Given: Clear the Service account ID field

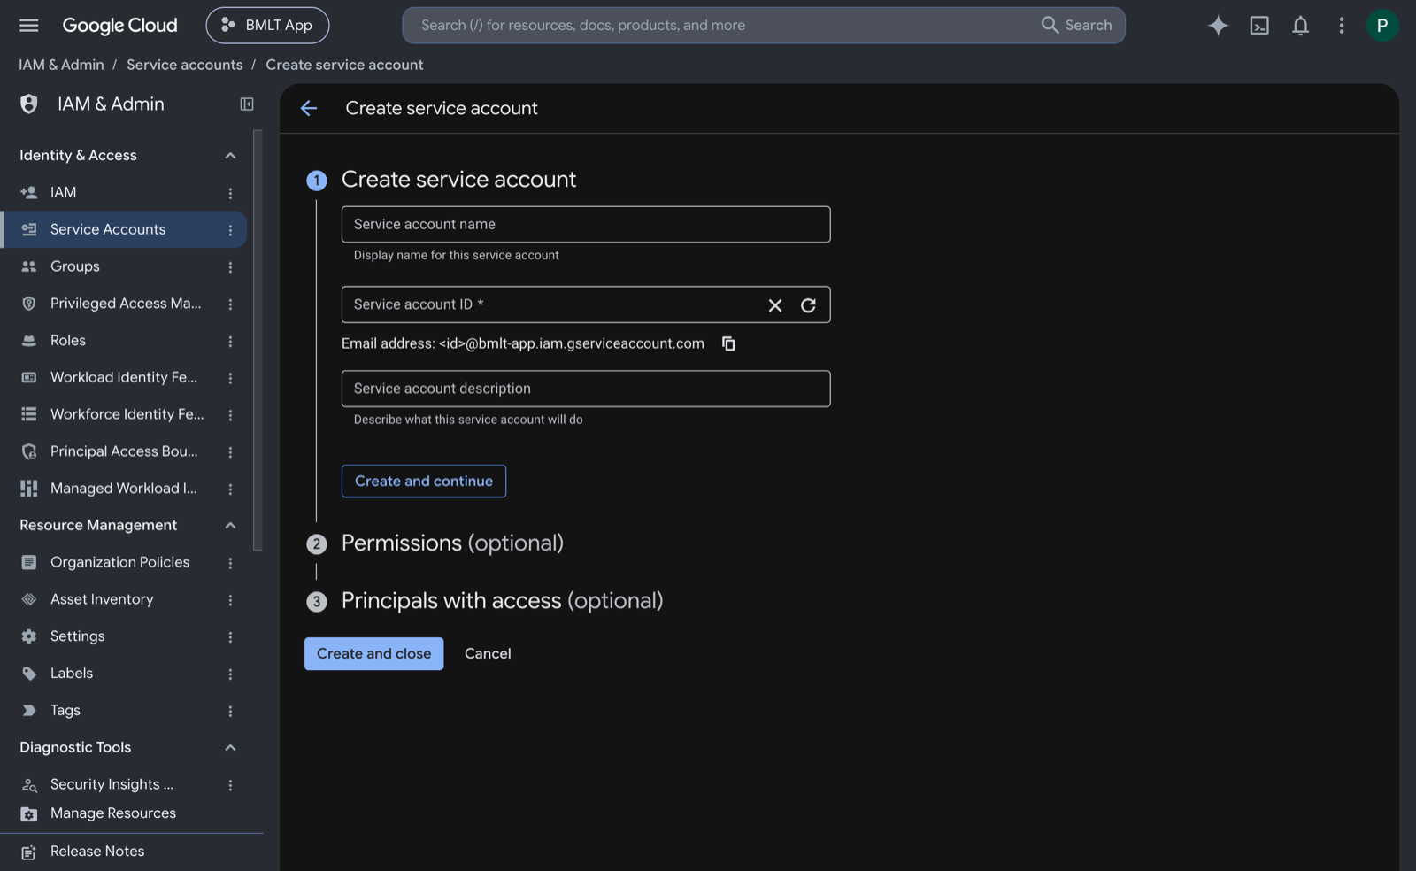Looking at the screenshot, I should 775,305.
